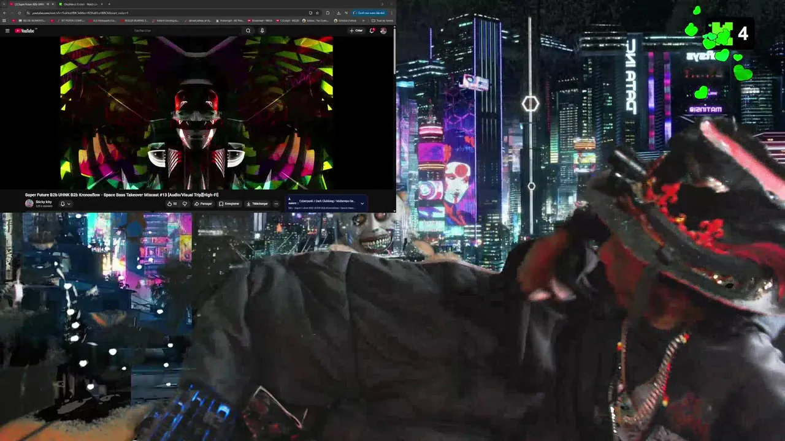Image resolution: width=785 pixels, height=441 pixels.
Task: Open browser downloads icon
Action: 339,13
